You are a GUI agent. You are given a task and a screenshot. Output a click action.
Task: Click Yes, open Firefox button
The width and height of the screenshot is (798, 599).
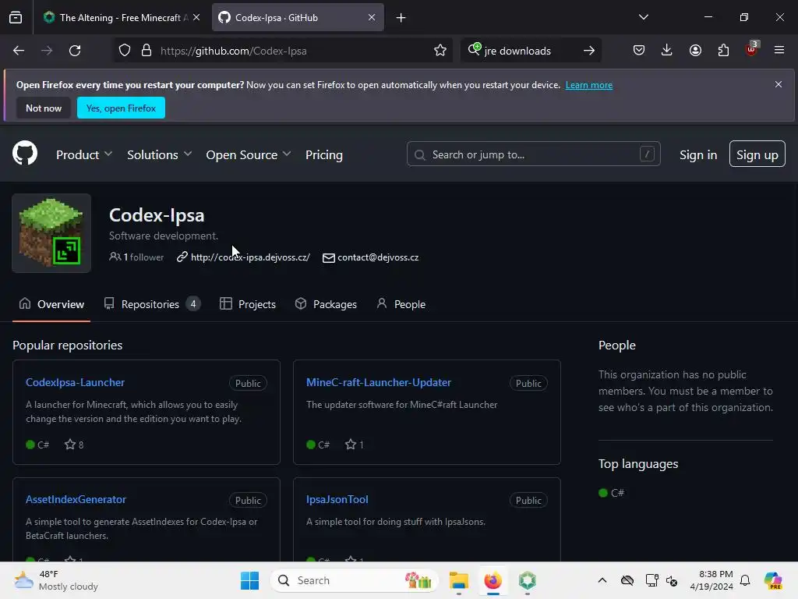[x=121, y=108]
